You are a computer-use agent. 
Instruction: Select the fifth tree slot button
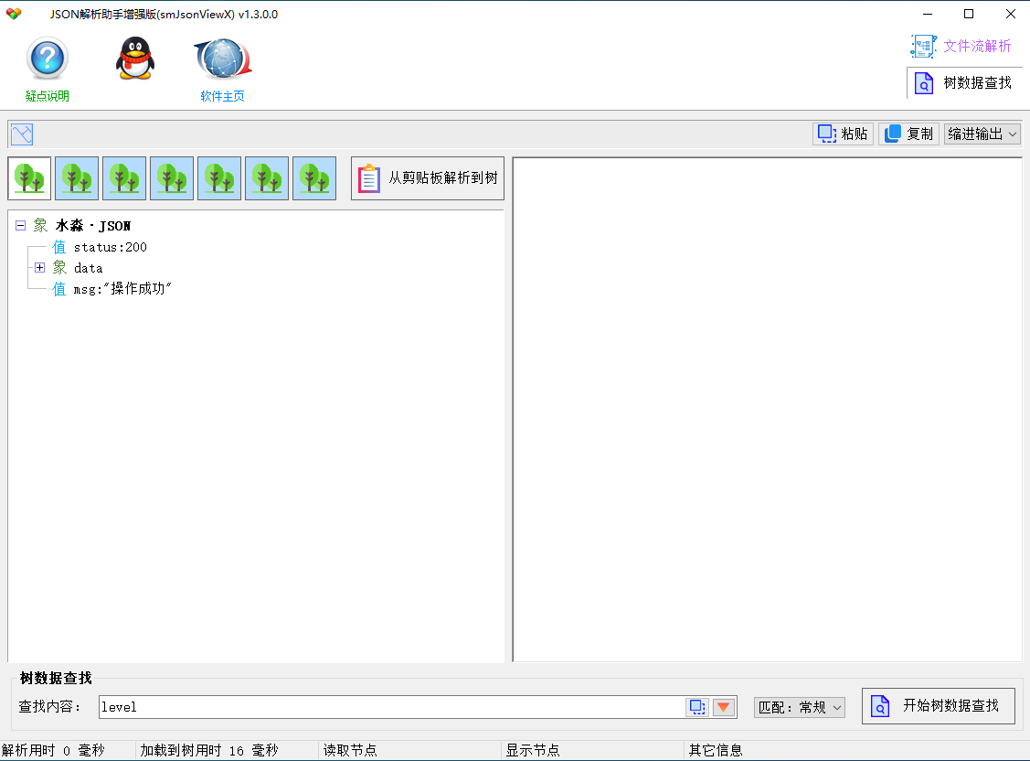219,178
